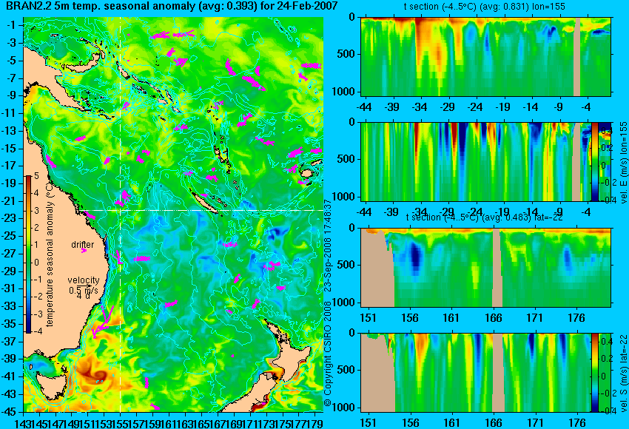Click the "1000" depth label of the top section plot
This screenshot has height=429, width=629.
343,92
